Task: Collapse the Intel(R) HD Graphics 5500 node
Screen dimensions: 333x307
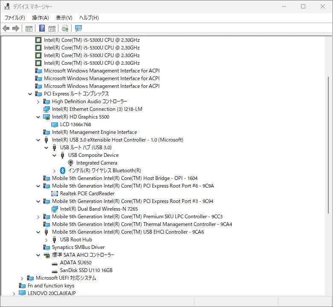Action: pos(38,117)
